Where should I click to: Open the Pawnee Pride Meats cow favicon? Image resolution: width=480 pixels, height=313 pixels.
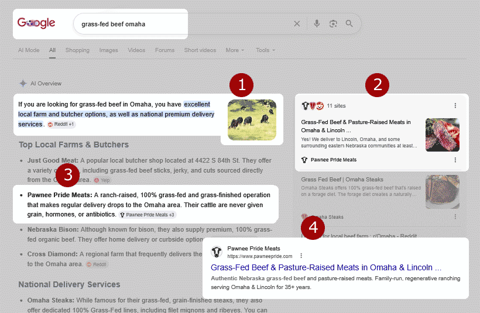click(x=217, y=252)
